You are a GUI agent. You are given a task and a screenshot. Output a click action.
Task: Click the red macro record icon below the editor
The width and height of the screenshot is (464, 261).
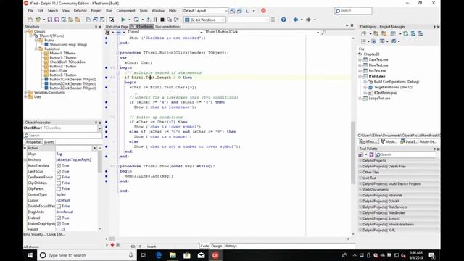[112, 245]
